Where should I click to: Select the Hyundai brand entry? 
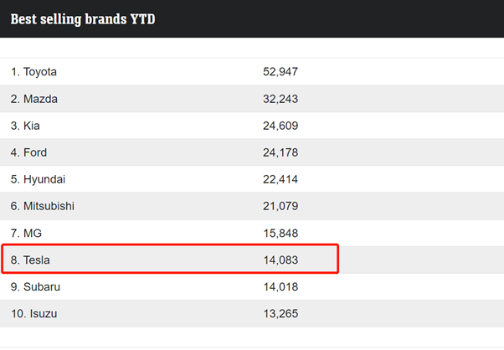tap(38, 179)
